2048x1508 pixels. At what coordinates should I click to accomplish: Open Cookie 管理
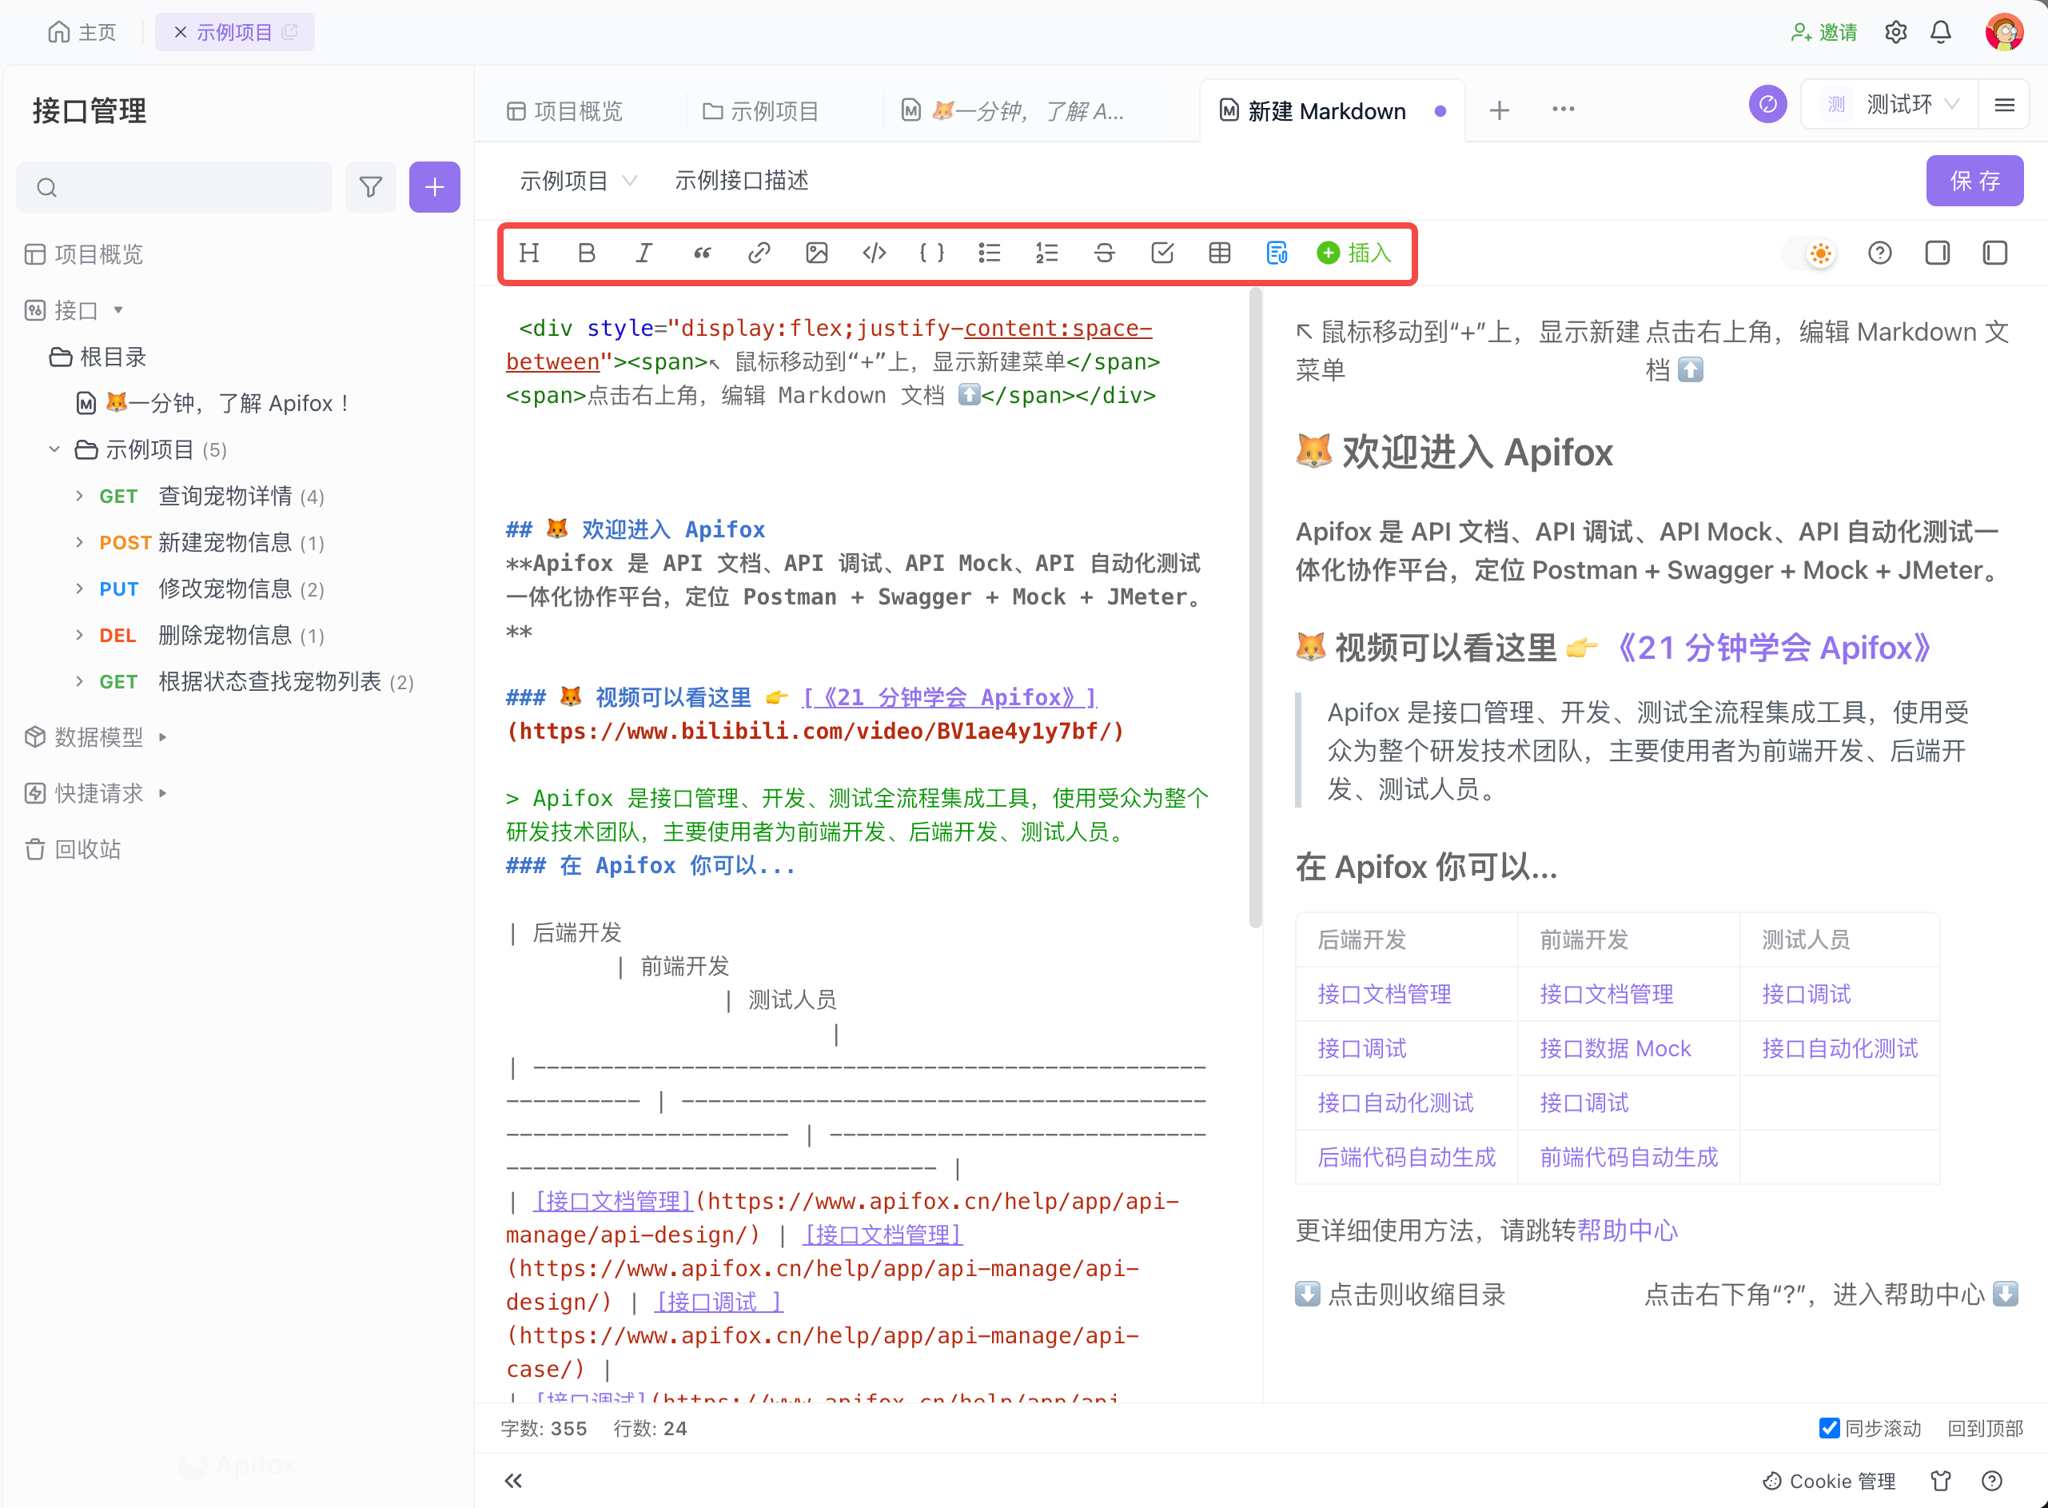point(1829,1481)
